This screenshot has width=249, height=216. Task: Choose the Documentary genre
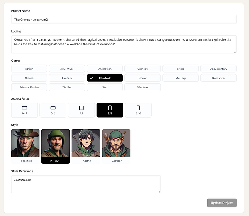click(218, 69)
